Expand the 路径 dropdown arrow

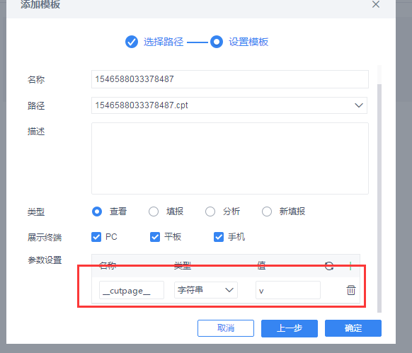(359, 105)
